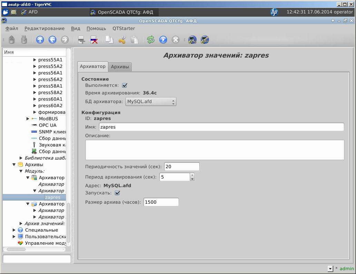356x274 pixels.
Task: Toggle the Запускать checkbox
Action: (x=117, y=193)
